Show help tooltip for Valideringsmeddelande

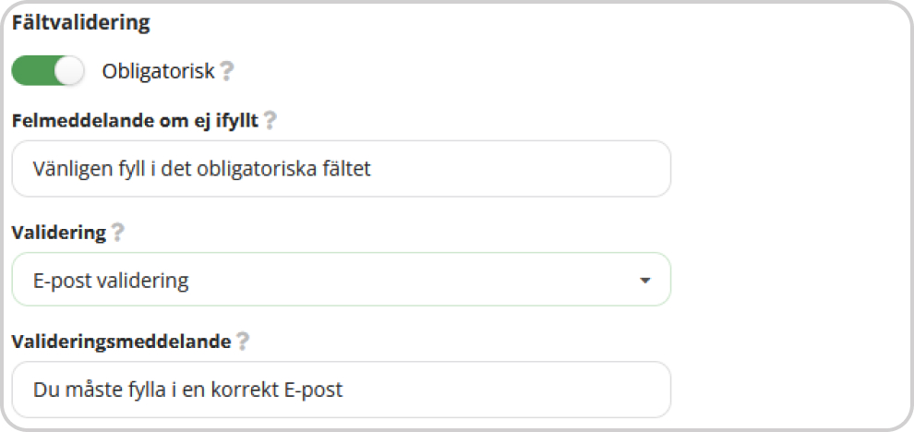pos(243,341)
